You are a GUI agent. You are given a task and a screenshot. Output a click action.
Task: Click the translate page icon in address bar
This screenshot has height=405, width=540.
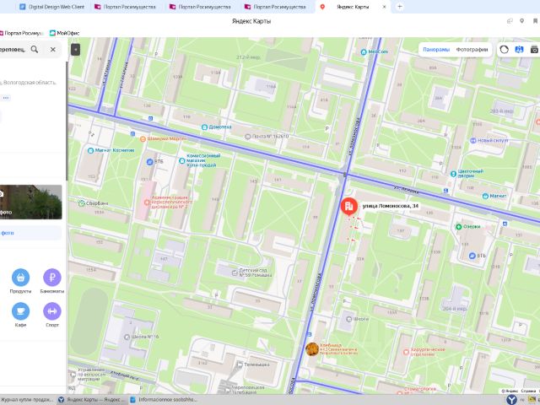[510, 21]
